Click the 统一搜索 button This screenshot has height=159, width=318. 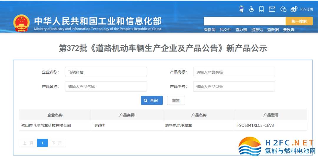click(299, 21)
